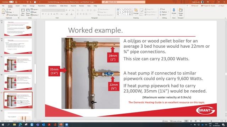Open Adobe Acrobat from taskbar
Screen dimensions: 227x127
tap(49, 125)
